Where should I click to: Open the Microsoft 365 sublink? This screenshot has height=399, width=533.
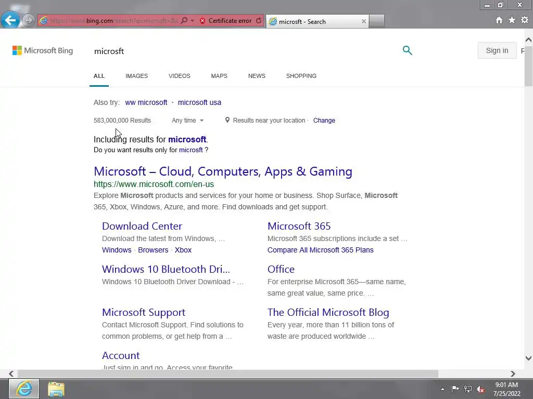[299, 227]
